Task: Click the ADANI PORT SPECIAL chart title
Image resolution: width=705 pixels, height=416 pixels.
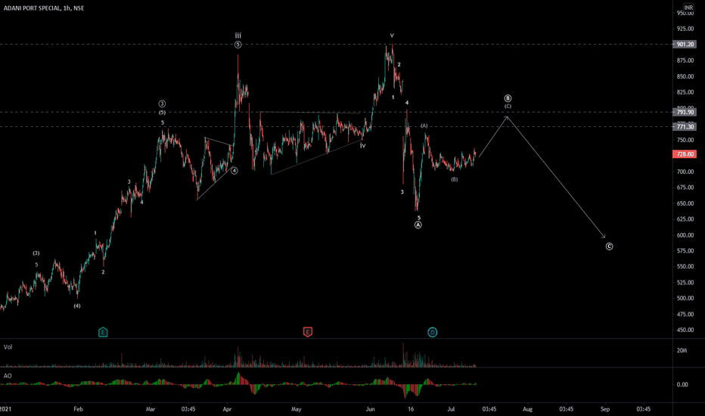Action: 44,8
